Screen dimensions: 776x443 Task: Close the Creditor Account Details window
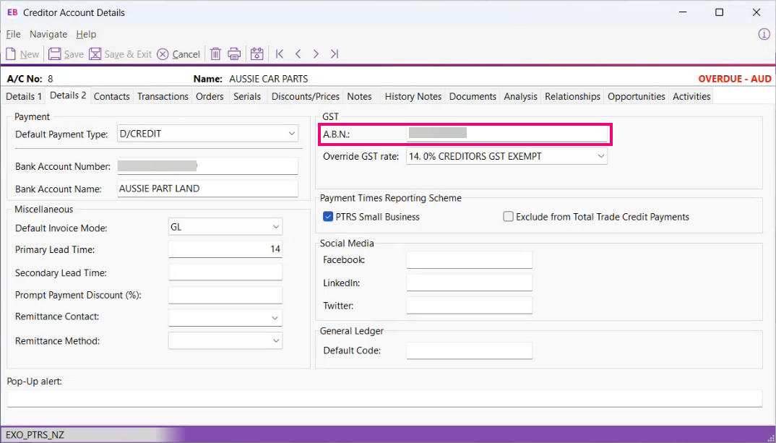click(x=756, y=12)
